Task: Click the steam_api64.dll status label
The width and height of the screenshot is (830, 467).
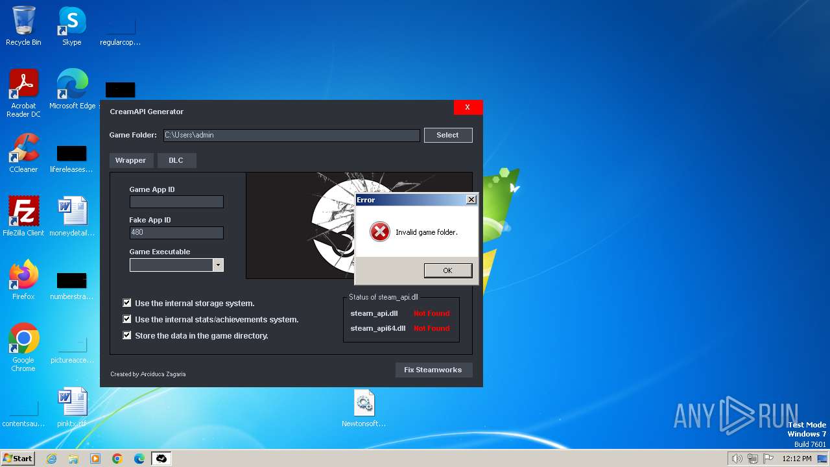Action: pos(378,328)
